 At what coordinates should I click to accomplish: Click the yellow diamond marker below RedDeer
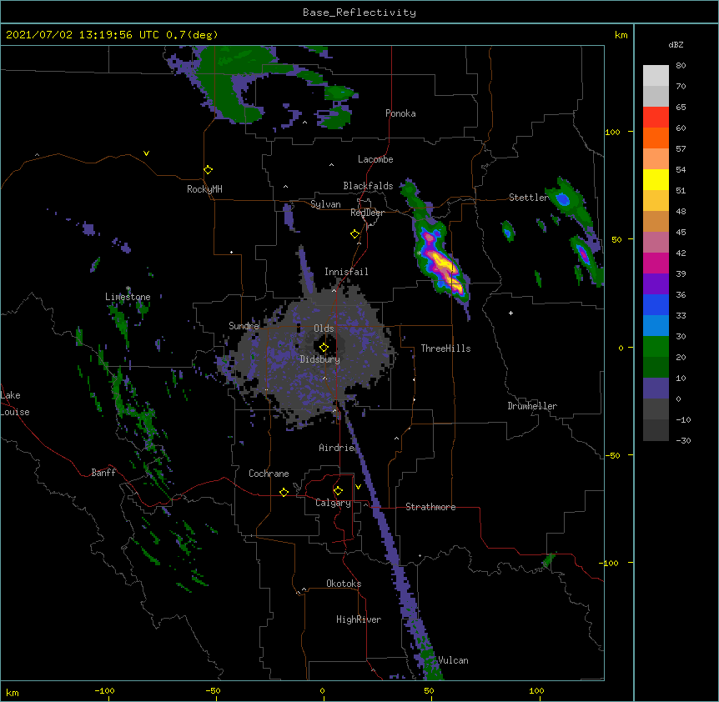pyautogui.click(x=354, y=234)
